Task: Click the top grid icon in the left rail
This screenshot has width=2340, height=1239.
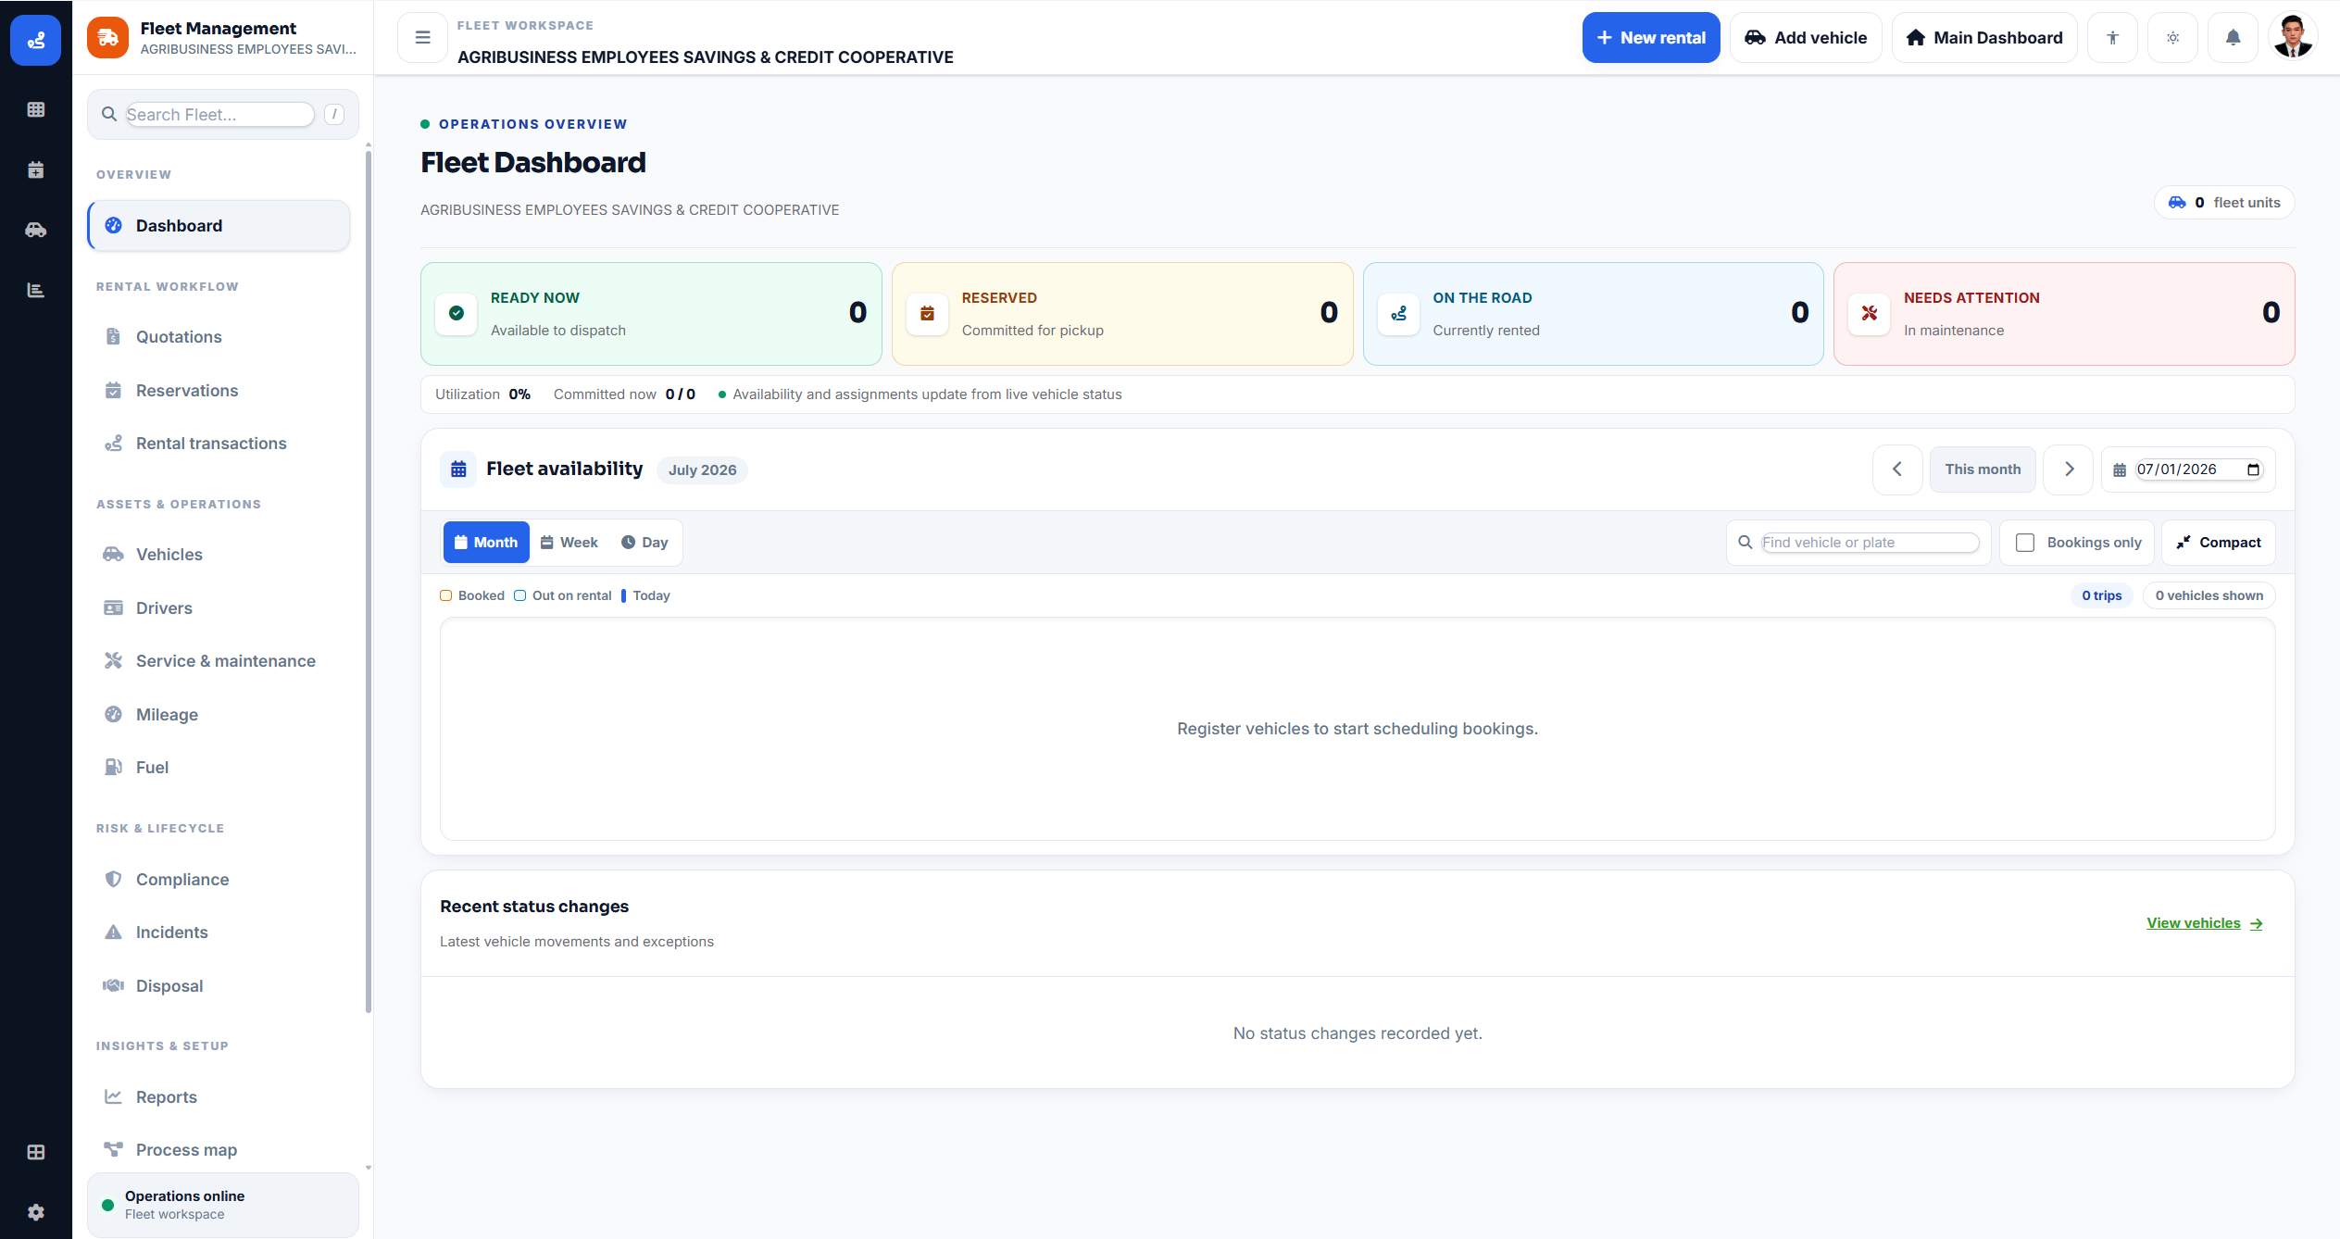Action: click(x=36, y=109)
